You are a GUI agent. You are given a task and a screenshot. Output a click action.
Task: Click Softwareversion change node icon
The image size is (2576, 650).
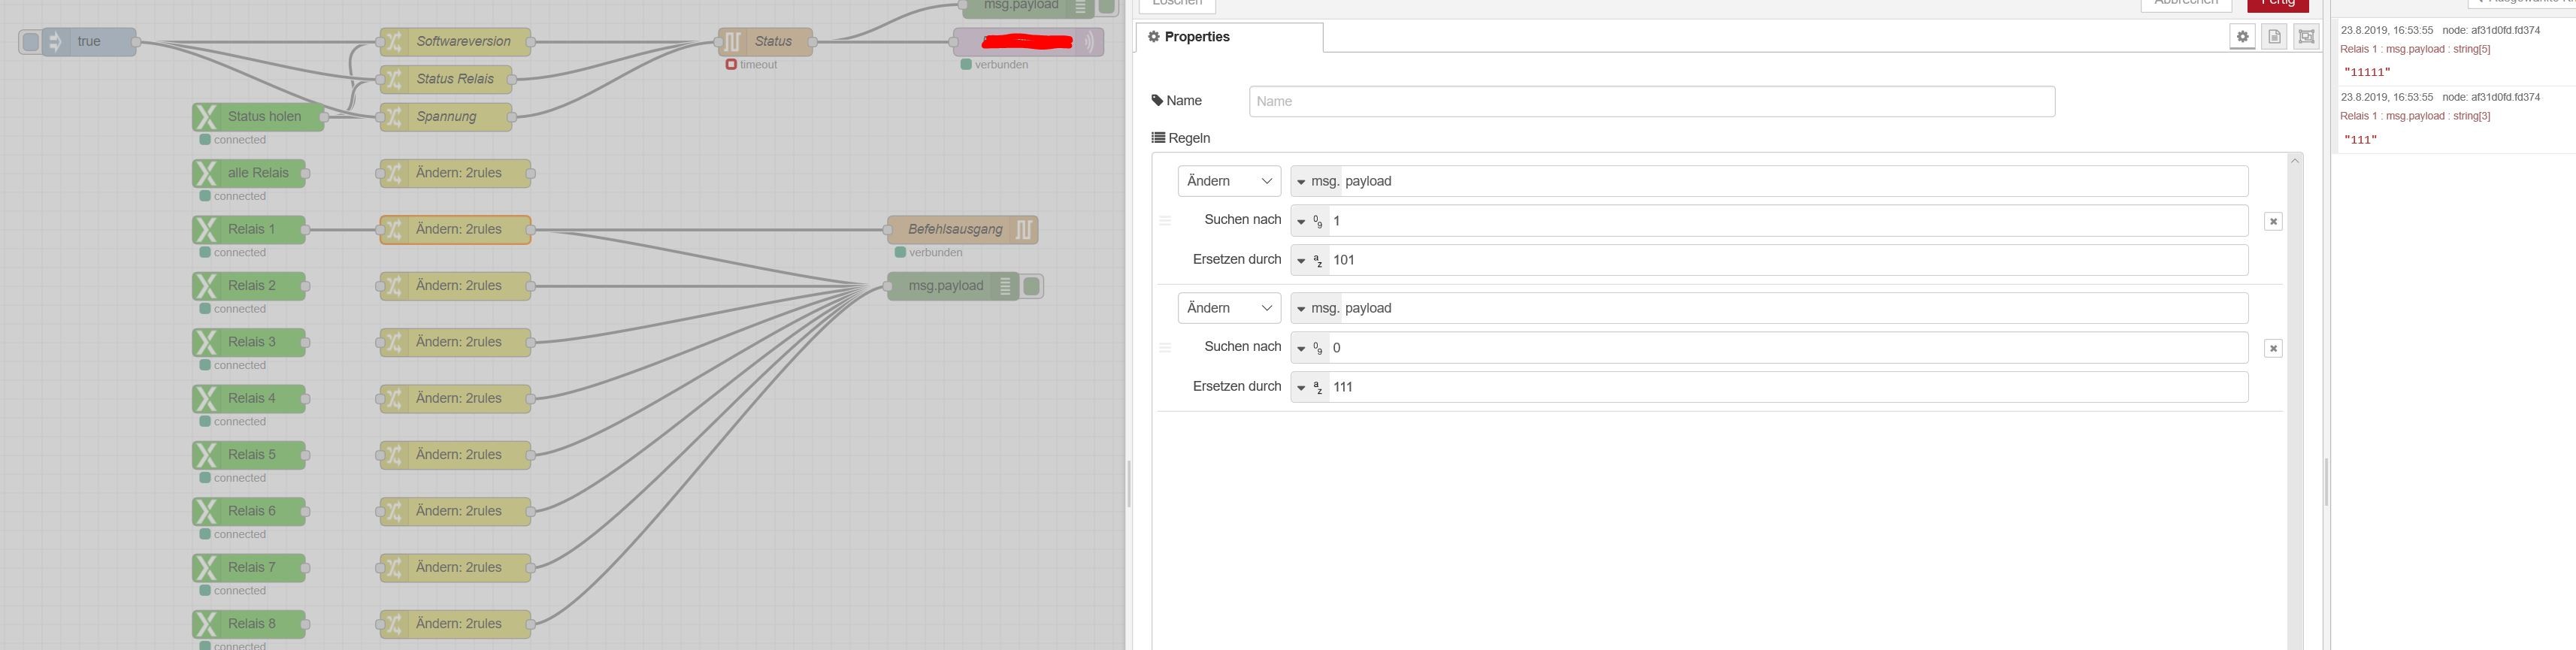[x=394, y=42]
